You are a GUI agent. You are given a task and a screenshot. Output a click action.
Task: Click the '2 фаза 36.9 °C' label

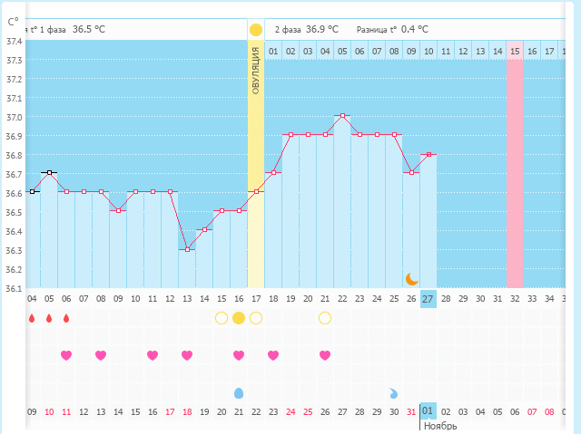pyautogui.click(x=306, y=30)
